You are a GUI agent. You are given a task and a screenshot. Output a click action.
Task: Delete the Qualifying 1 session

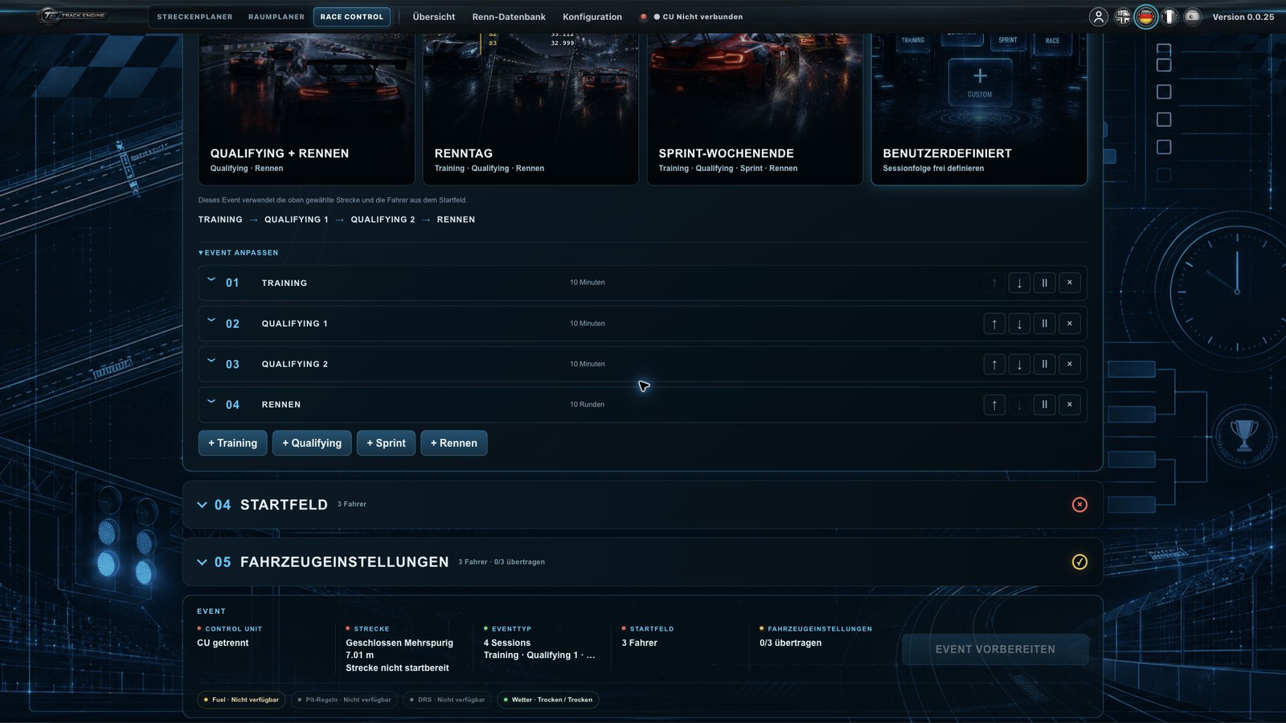(1069, 324)
